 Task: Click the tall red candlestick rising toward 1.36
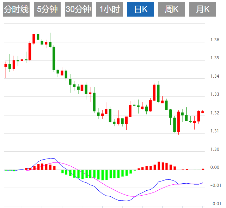click(30, 52)
